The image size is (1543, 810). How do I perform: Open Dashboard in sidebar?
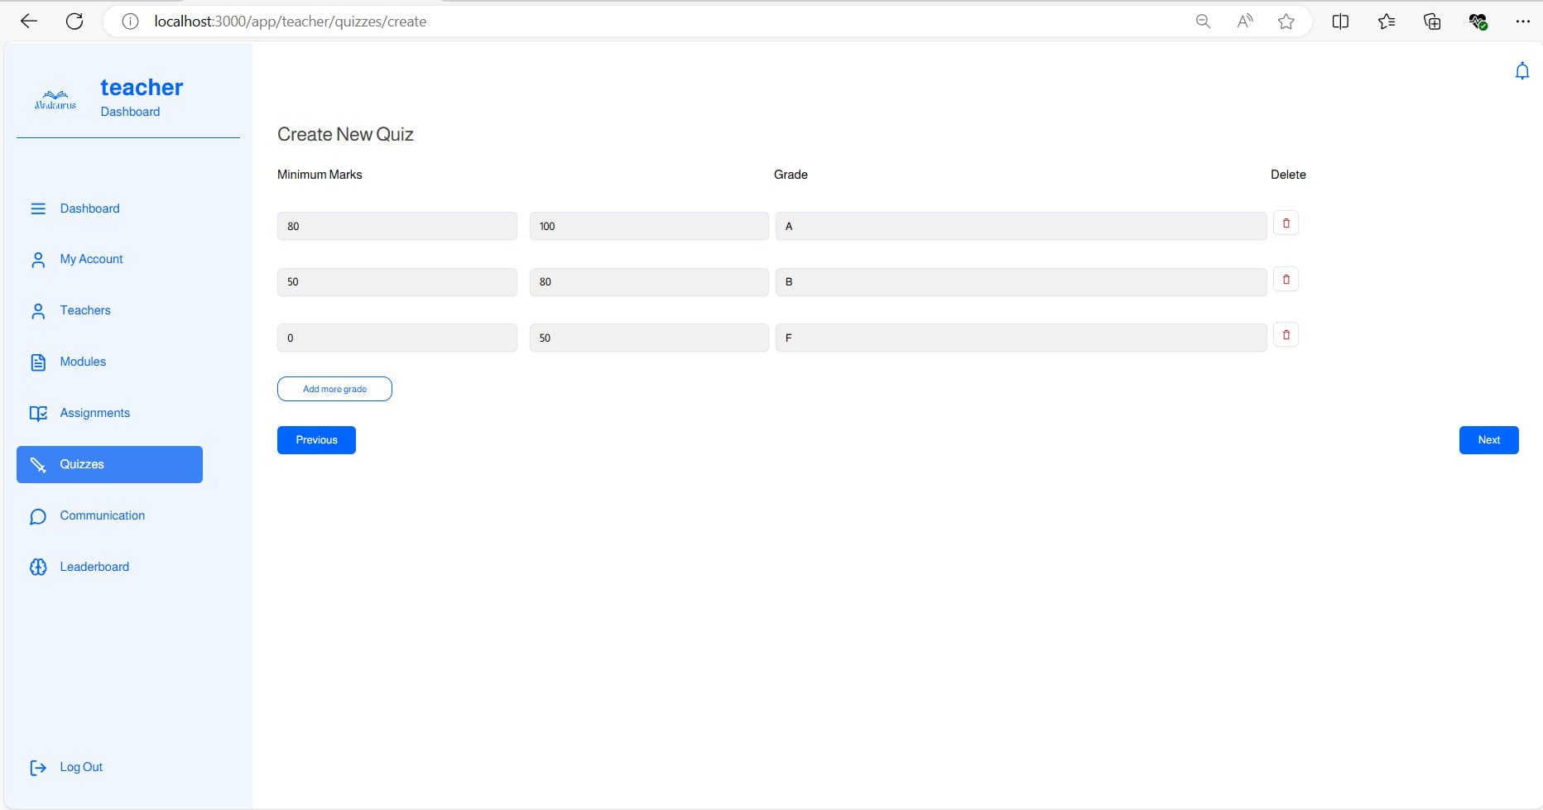point(89,208)
